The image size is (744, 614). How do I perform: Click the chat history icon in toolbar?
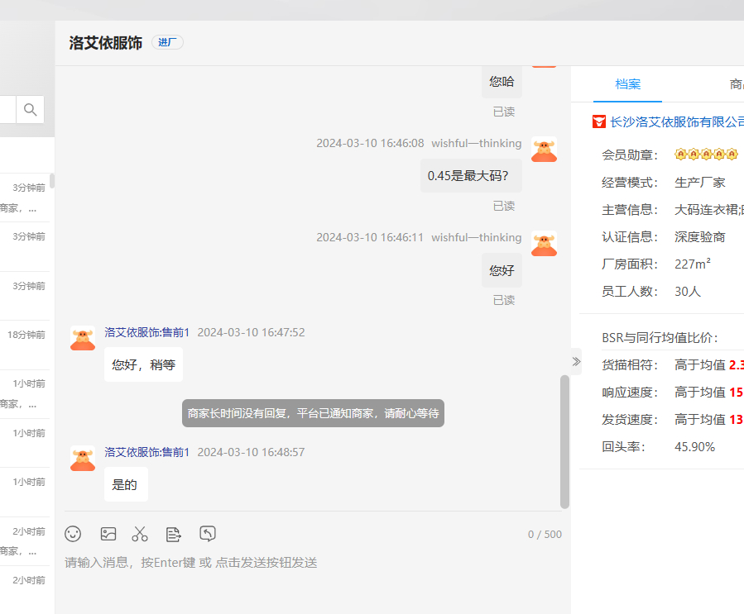point(208,534)
